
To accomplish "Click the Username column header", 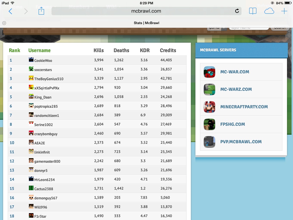I will [x=39, y=50].
